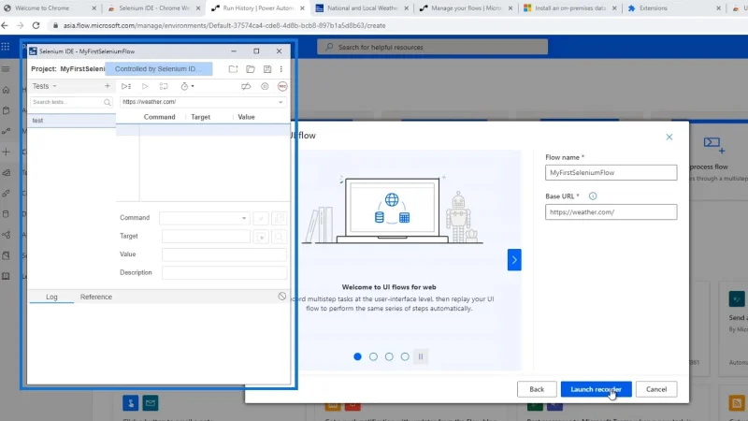This screenshot has width=748, height=421.
Task: Click Launch recorder button
Action: click(x=596, y=389)
